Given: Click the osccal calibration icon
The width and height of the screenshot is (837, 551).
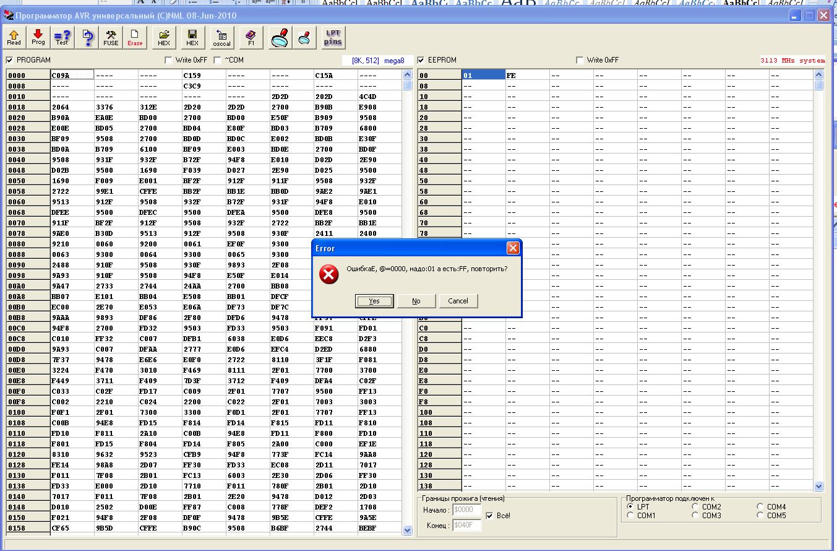Looking at the screenshot, I should tap(221, 38).
